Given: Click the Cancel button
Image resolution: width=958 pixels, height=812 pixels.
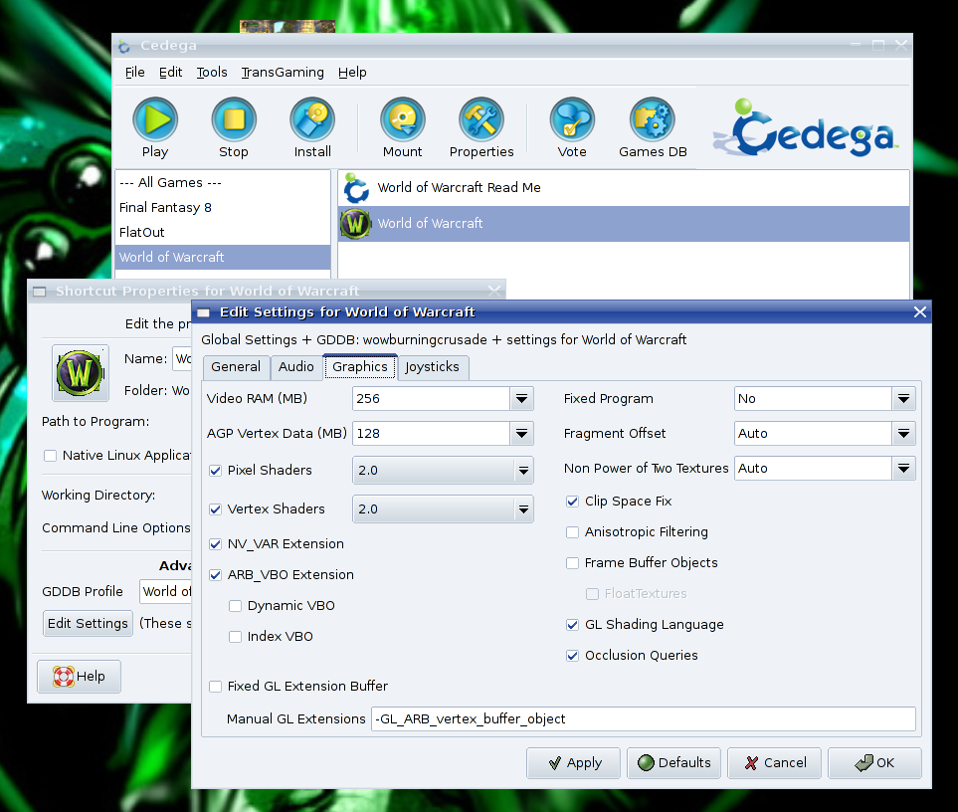Looking at the screenshot, I should point(774,763).
